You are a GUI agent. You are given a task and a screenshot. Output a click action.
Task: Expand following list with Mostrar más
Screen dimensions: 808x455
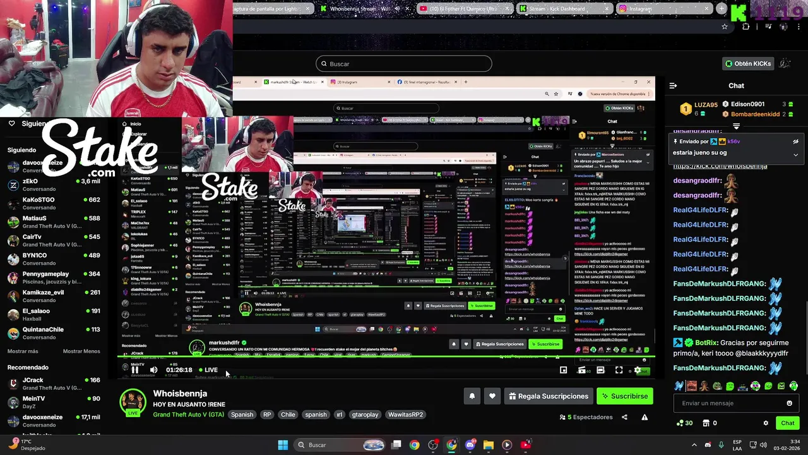coord(23,351)
